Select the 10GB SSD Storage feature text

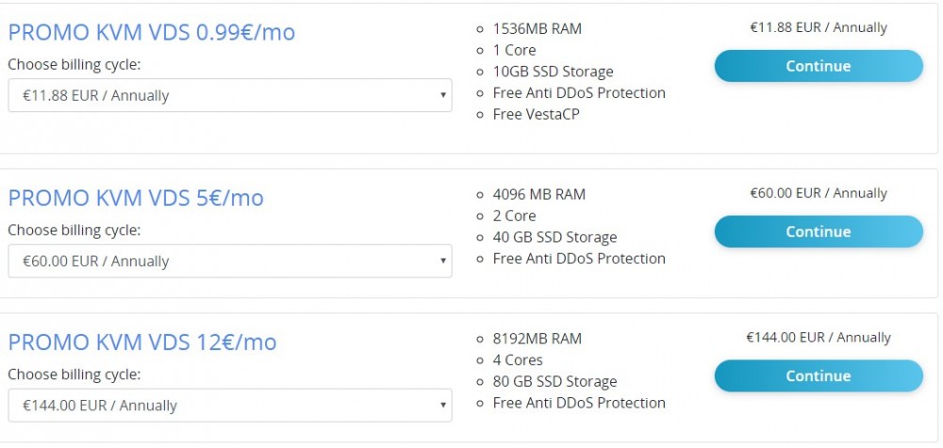[x=553, y=72]
